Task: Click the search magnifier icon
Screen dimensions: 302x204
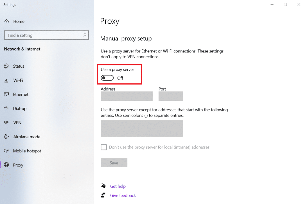Action: click(x=84, y=35)
